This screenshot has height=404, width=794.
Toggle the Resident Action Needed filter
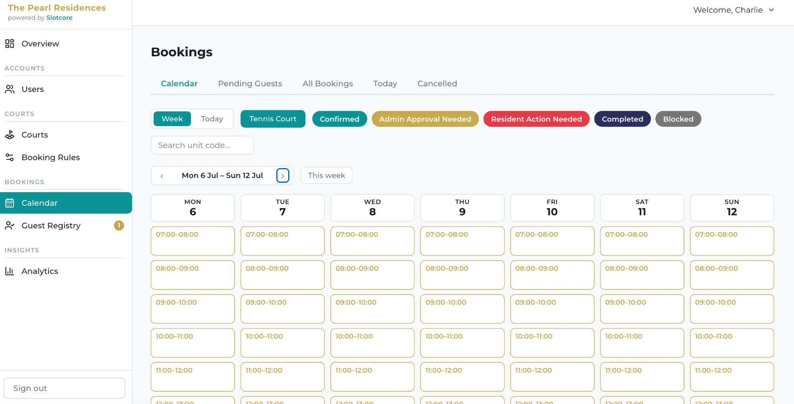536,119
